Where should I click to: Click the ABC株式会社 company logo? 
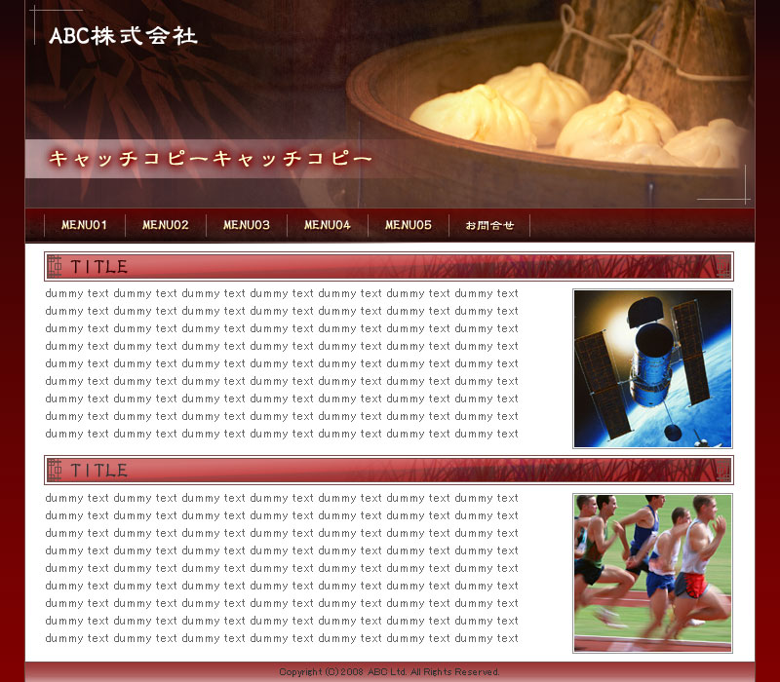[x=124, y=36]
